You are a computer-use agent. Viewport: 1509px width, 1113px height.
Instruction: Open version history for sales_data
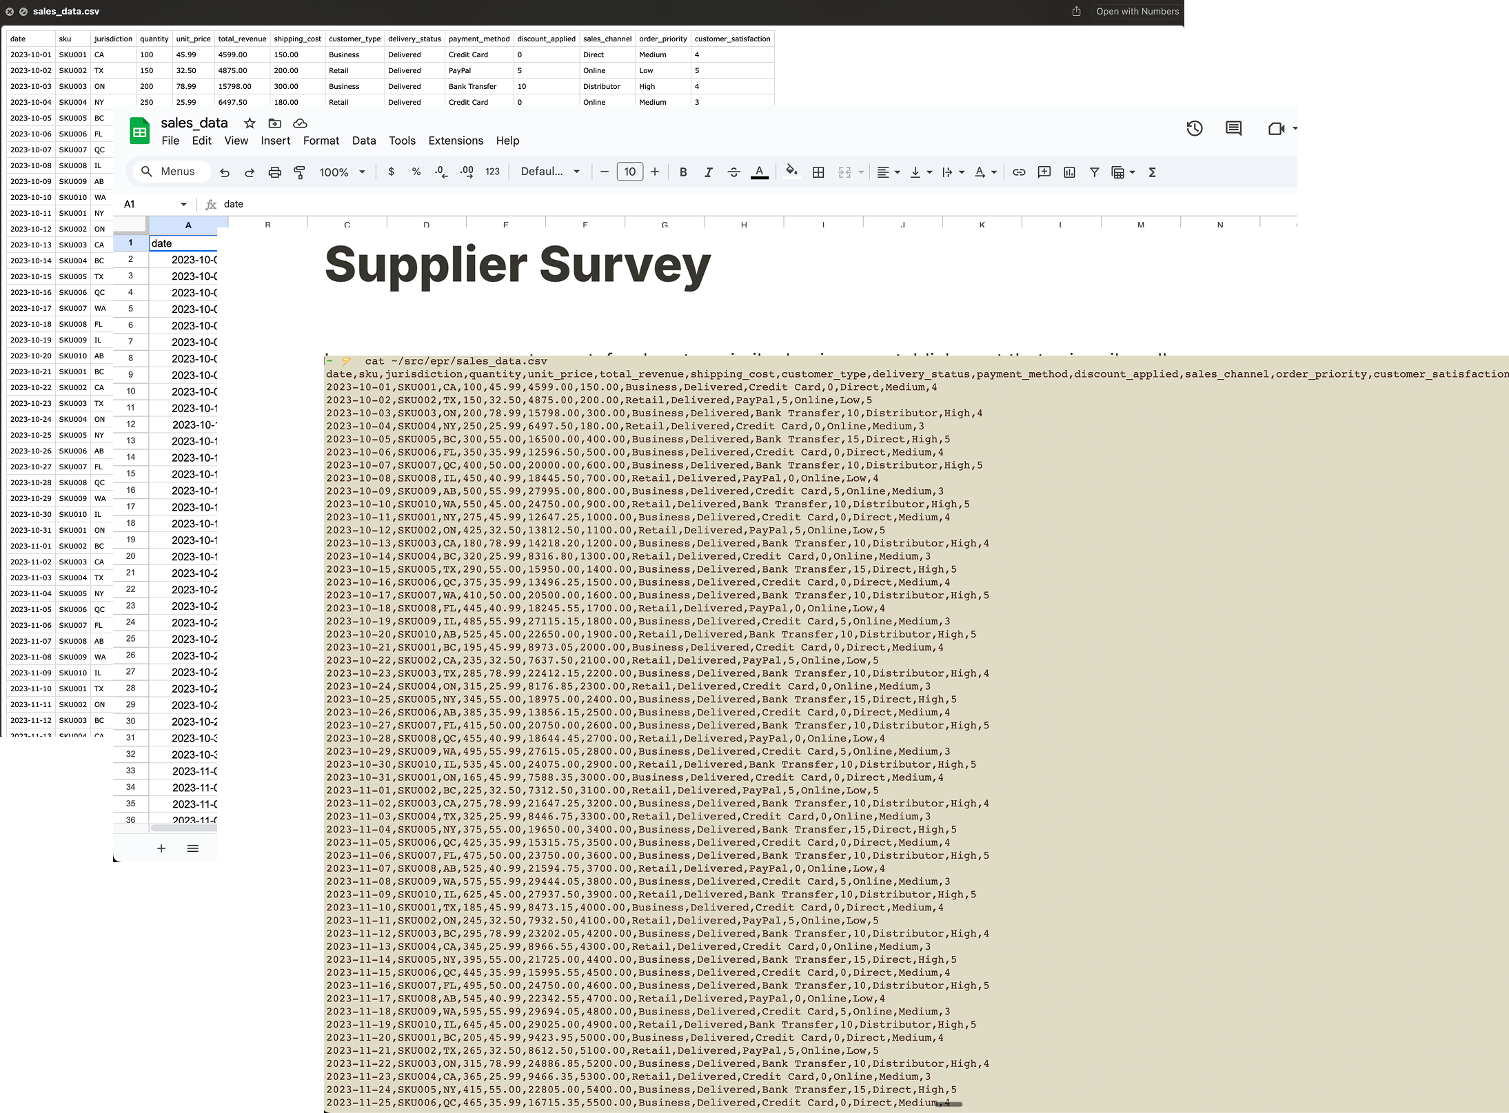tap(1195, 128)
